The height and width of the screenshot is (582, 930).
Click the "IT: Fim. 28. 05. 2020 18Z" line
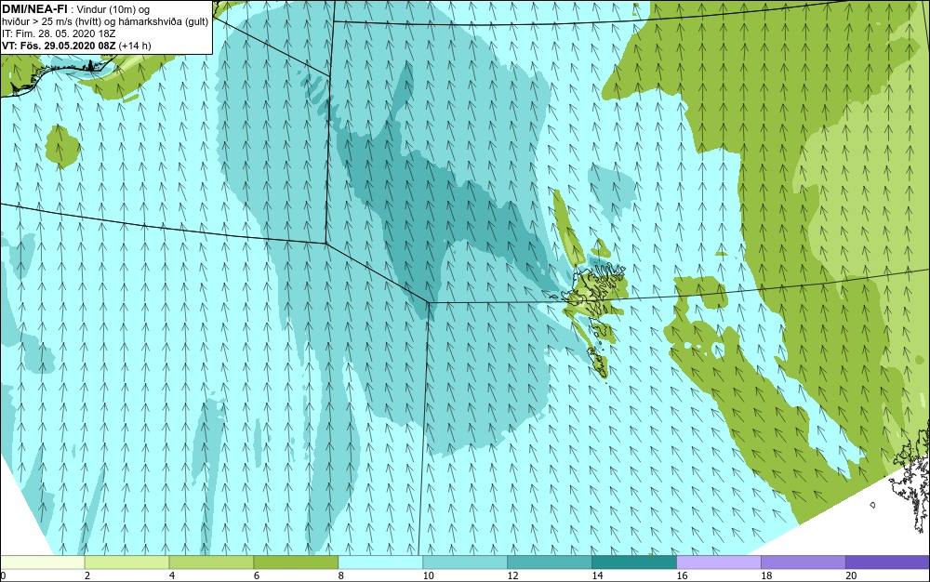tap(59, 33)
